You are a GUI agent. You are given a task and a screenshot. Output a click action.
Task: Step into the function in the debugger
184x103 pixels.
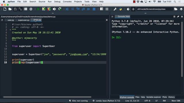click(78, 9)
